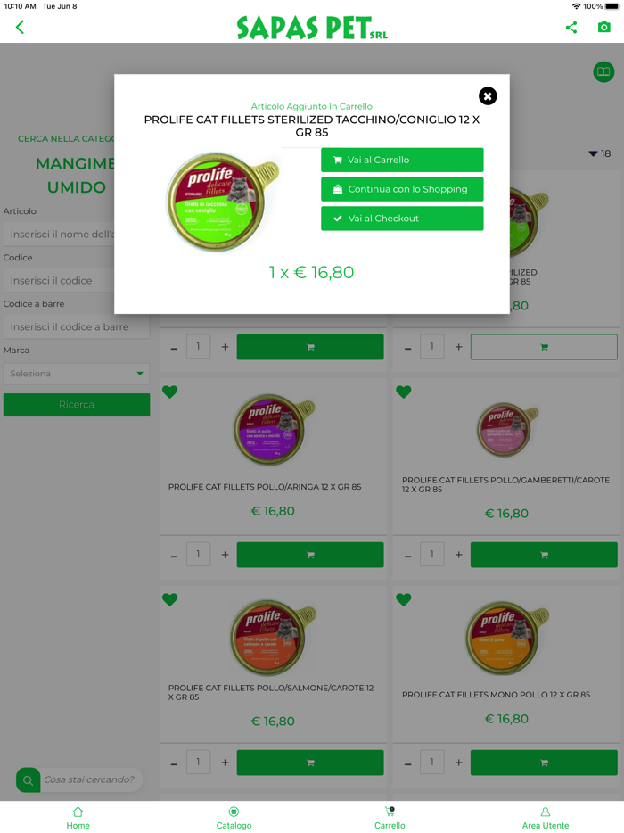Open the Area Utente tab
This screenshot has height=833, width=624.
pyautogui.click(x=546, y=818)
